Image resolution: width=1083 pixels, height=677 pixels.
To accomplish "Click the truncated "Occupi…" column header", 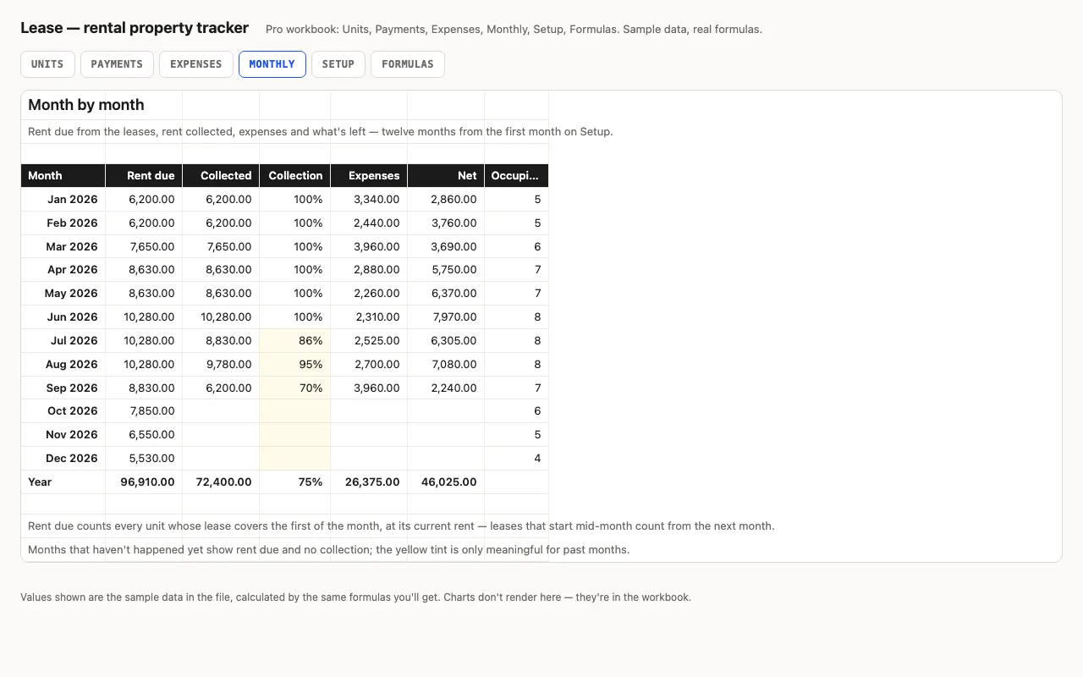I will (x=516, y=176).
